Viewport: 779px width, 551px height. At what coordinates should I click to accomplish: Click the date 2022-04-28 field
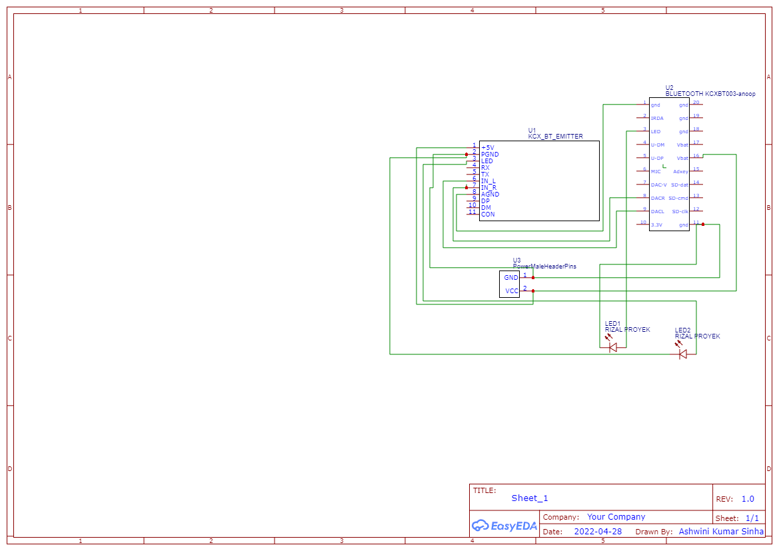click(598, 532)
